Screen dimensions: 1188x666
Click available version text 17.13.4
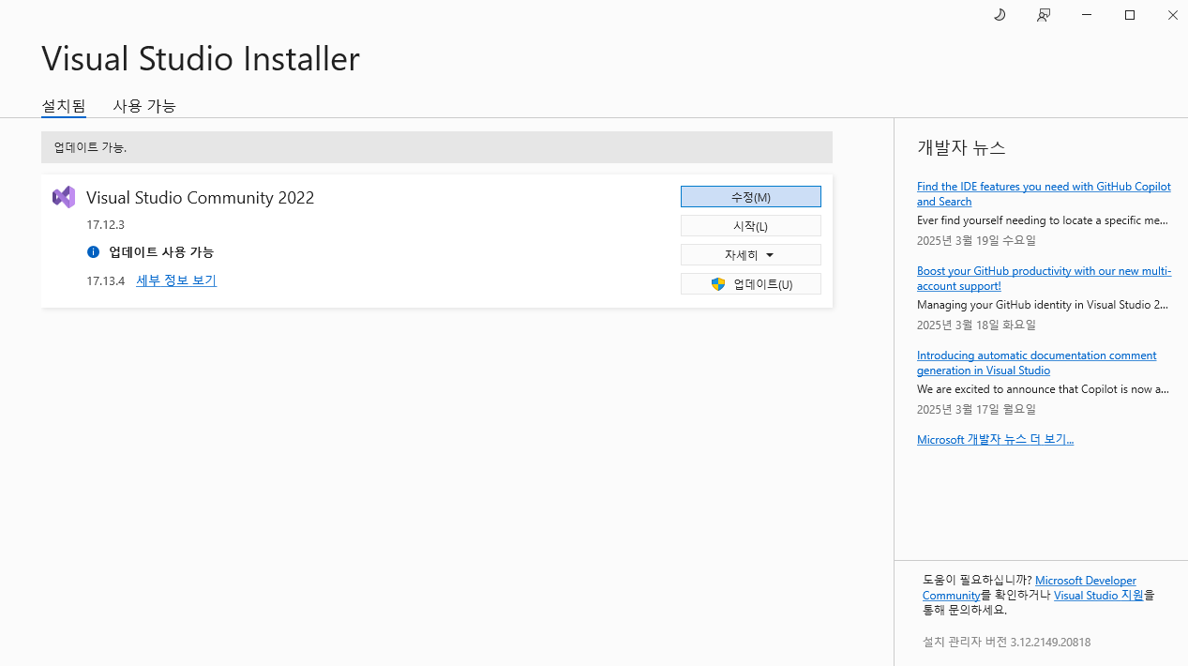click(105, 280)
